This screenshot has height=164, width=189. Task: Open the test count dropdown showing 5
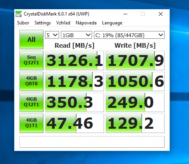click(x=52, y=35)
